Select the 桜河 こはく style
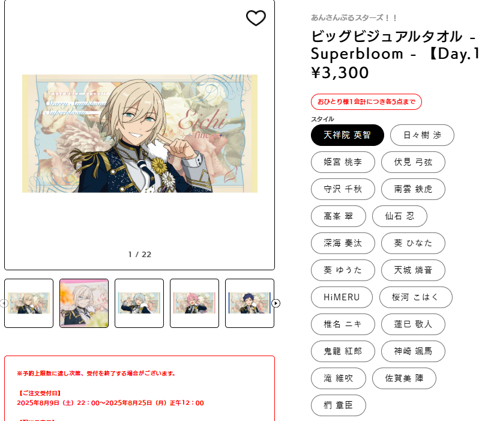The image size is (482, 421). 416,297
